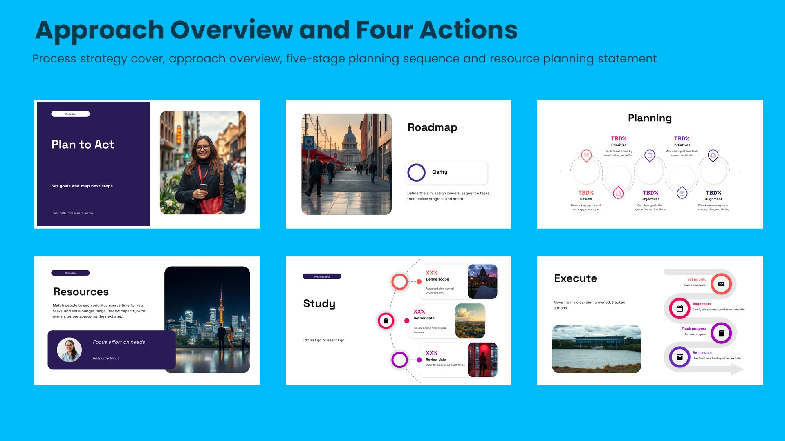
Task: Click the archive box icon beside Refine plan
Action: tap(680, 357)
